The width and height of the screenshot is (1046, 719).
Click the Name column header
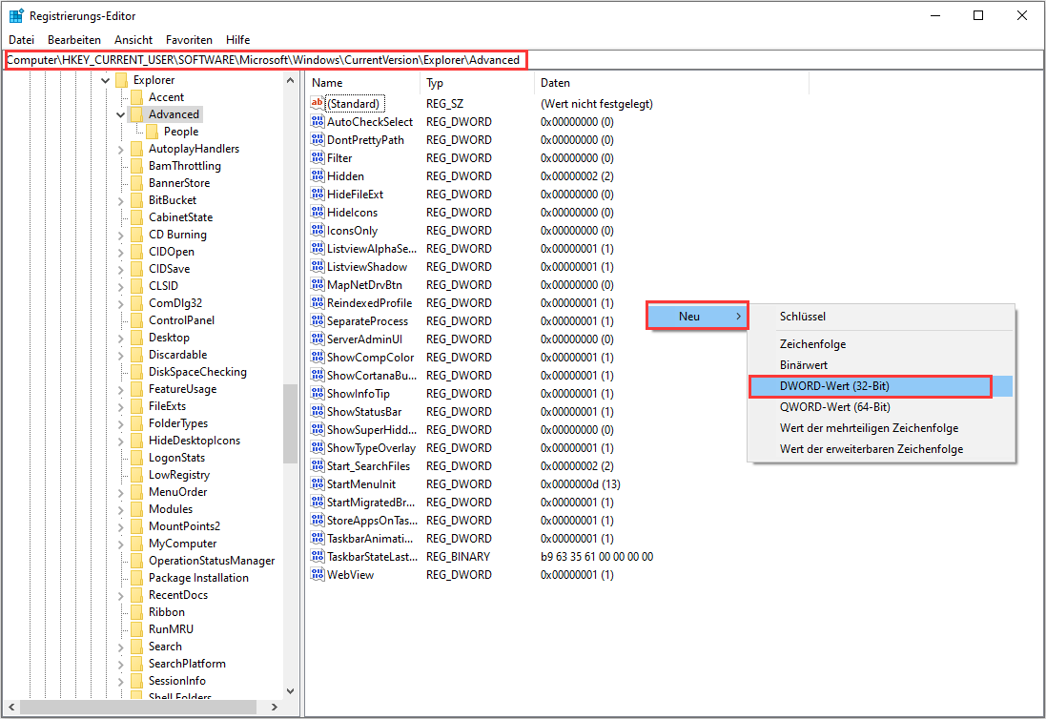360,83
